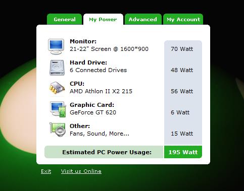The width and height of the screenshot is (244, 191).
Task: Click the '6 Watt' value
Action: [180, 112]
